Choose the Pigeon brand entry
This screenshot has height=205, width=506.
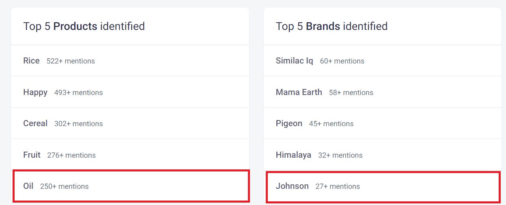(289, 123)
